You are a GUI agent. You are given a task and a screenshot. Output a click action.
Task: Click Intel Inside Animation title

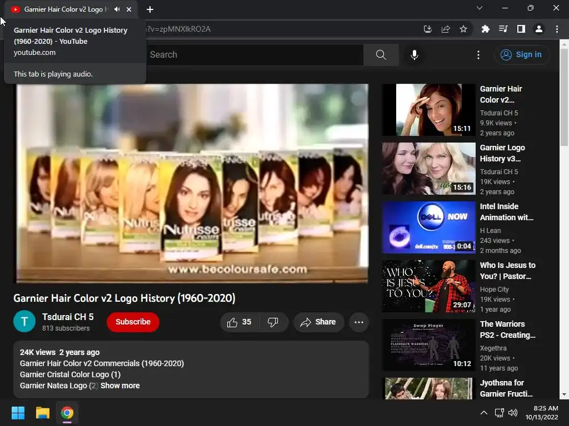click(x=507, y=212)
